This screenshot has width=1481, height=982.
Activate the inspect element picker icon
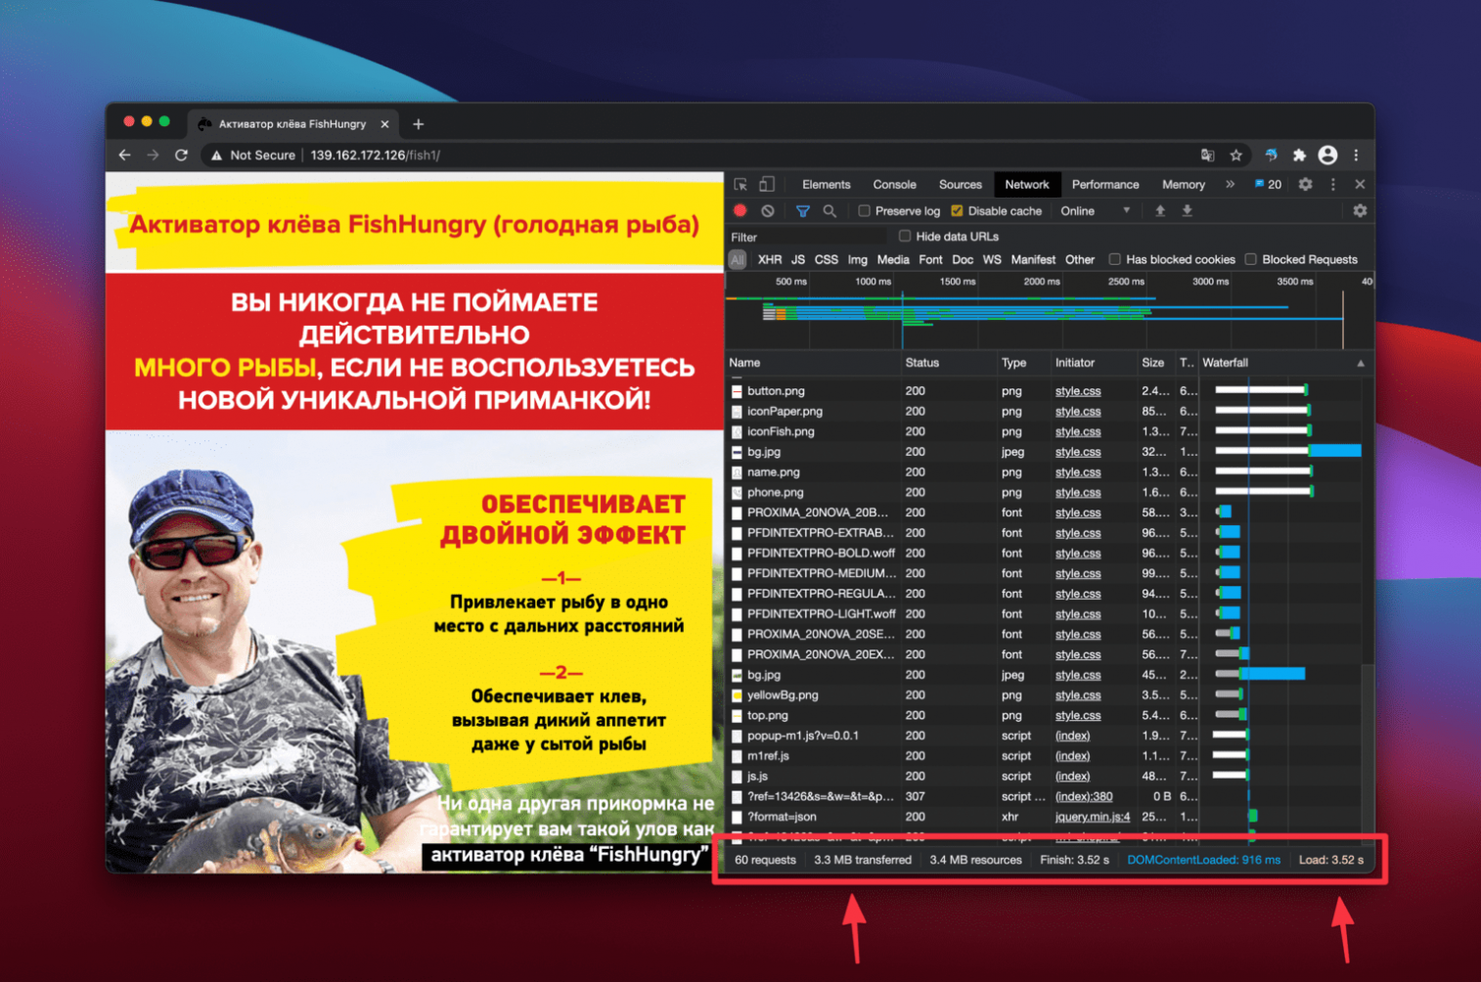[x=740, y=184]
